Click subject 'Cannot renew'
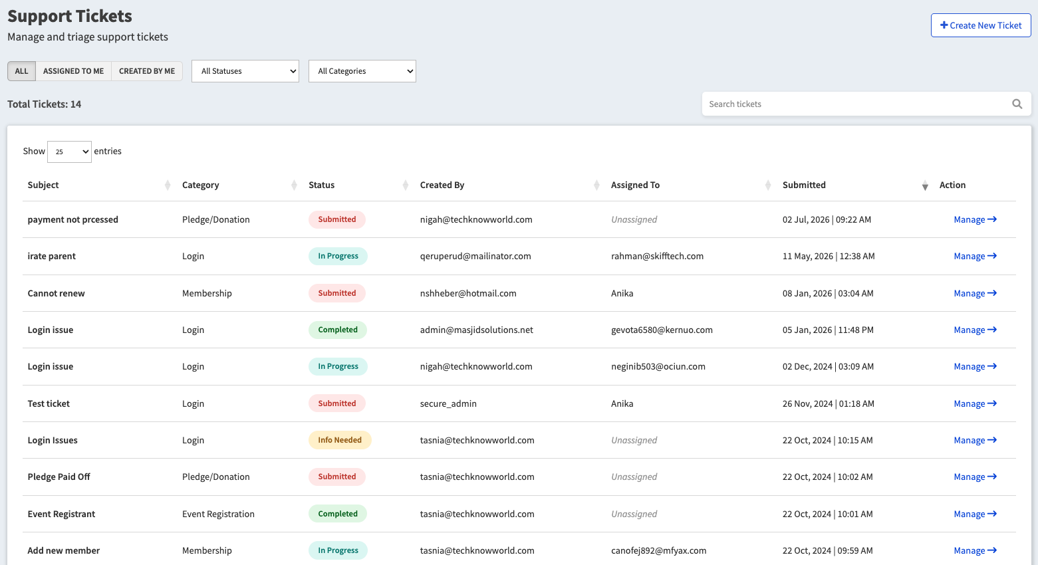The width and height of the screenshot is (1038, 565). (x=57, y=293)
